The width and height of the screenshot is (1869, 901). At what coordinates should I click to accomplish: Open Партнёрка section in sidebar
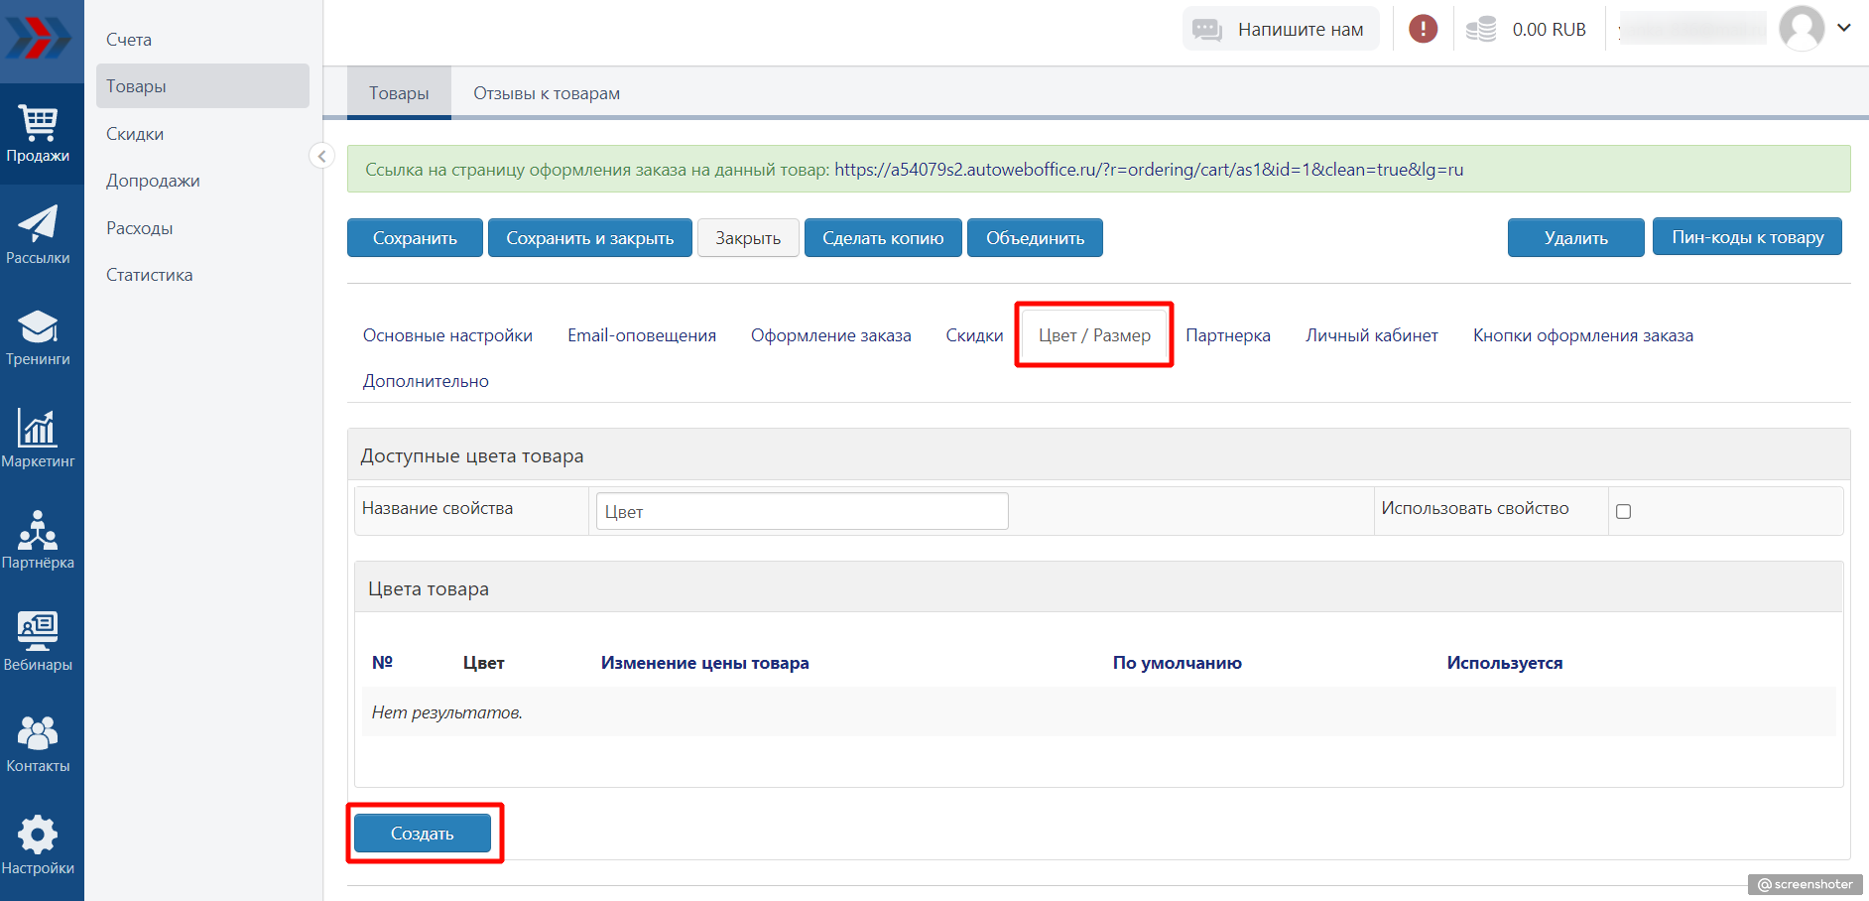coord(39,540)
